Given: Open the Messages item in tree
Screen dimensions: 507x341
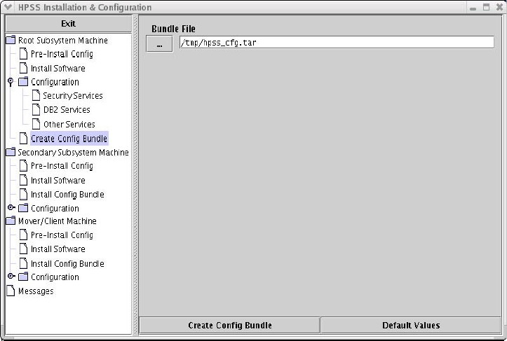Looking at the screenshot, I should 36,291.
